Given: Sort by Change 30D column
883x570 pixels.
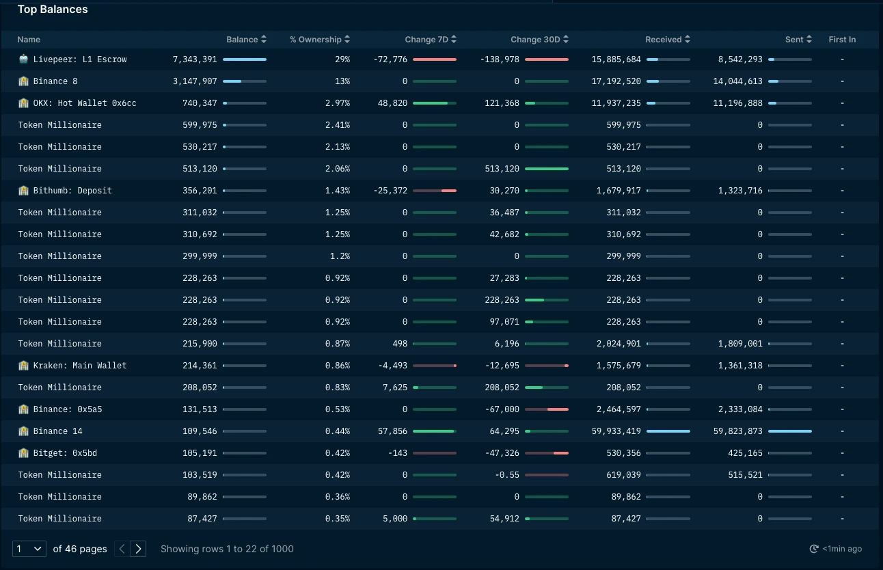Looking at the screenshot, I should point(539,40).
